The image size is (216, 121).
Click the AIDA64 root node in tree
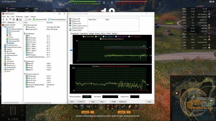(10, 25)
